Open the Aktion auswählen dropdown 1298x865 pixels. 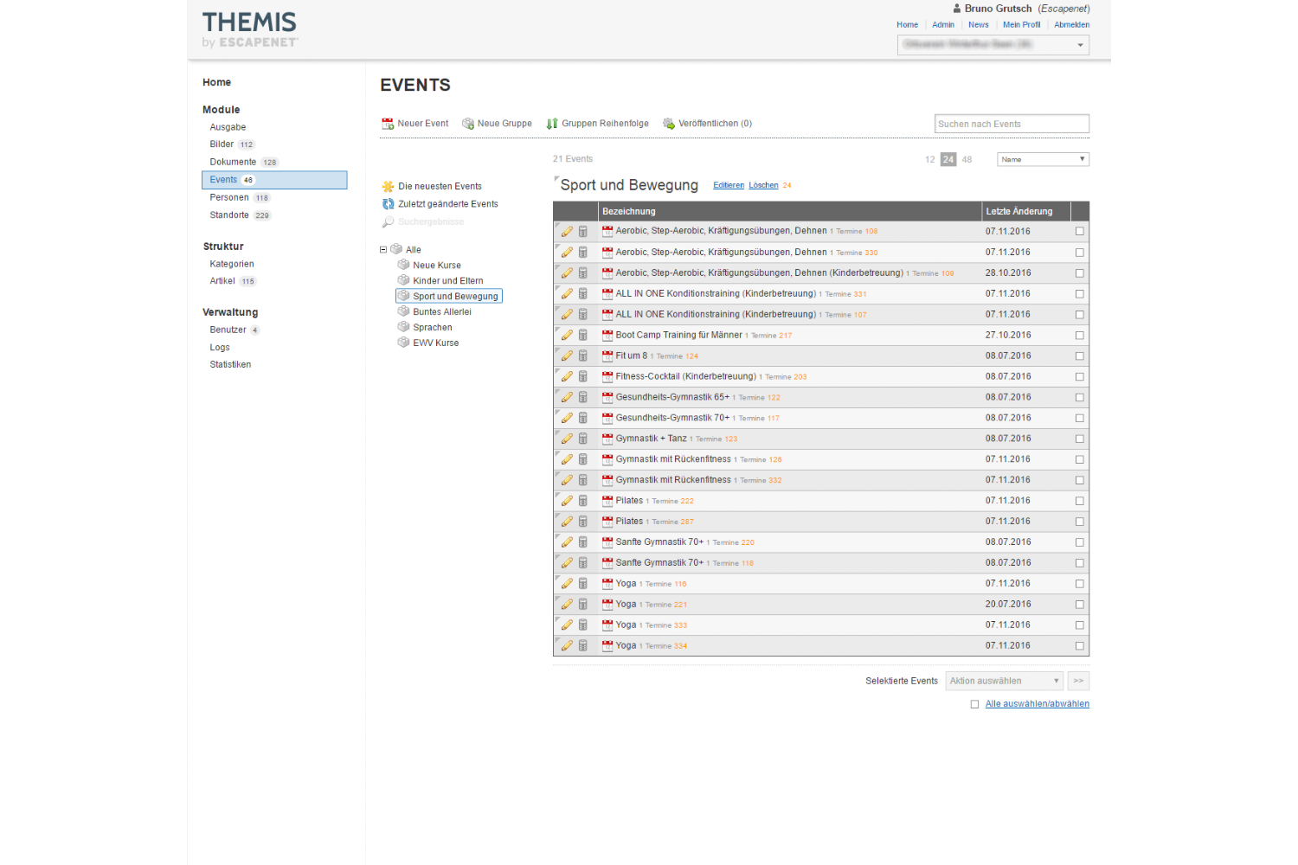[x=1004, y=681]
